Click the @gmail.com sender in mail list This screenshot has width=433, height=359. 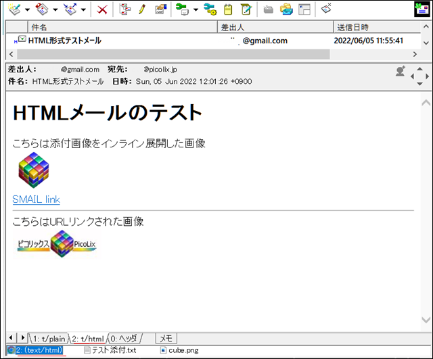pos(265,41)
